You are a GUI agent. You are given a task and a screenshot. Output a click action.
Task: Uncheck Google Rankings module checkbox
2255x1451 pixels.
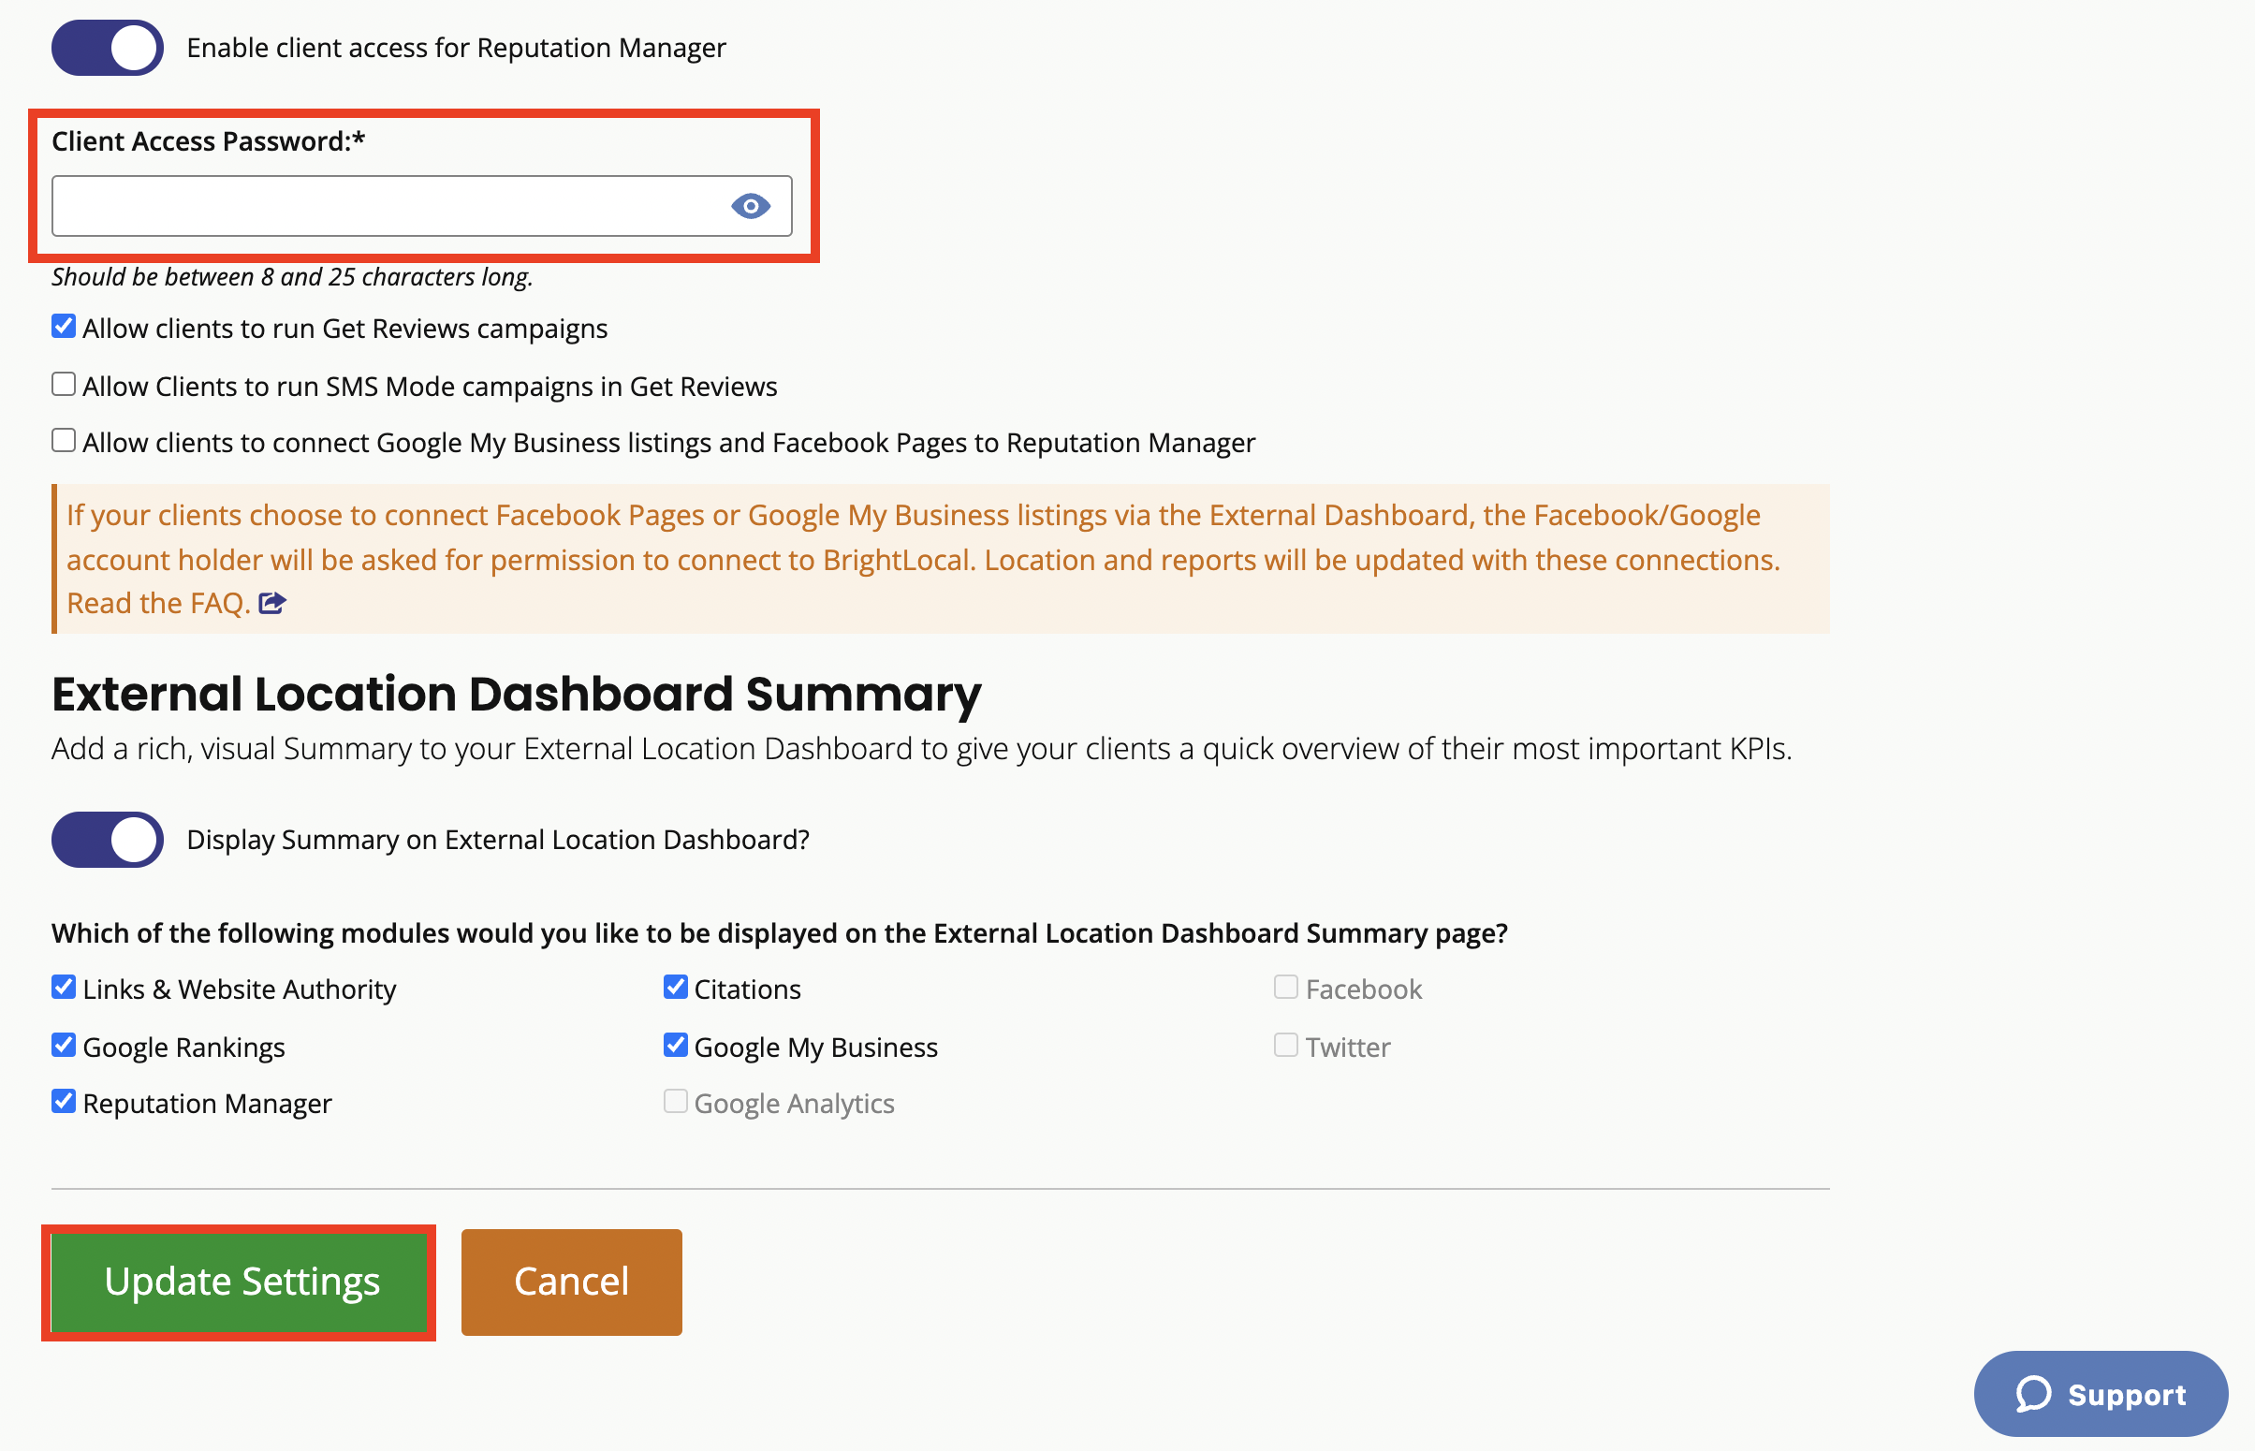point(63,1045)
